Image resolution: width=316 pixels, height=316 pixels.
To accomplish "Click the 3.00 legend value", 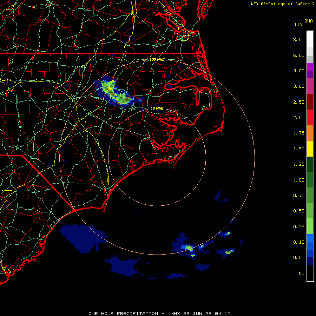I will pos(299,86).
